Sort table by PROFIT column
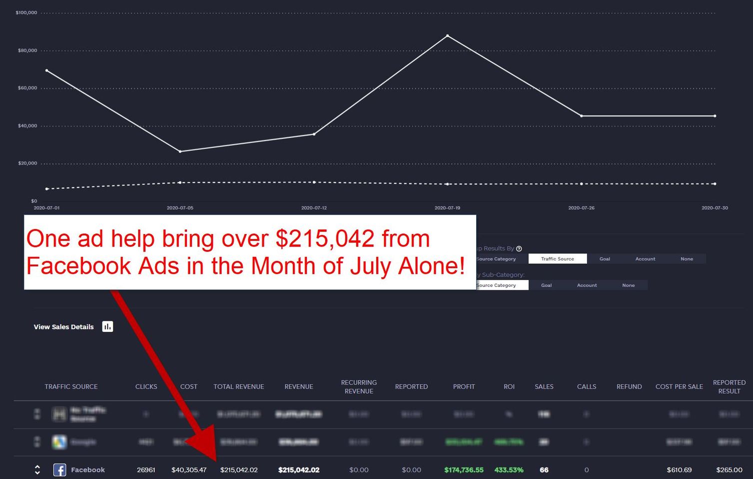The image size is (753, 479). 464,387
